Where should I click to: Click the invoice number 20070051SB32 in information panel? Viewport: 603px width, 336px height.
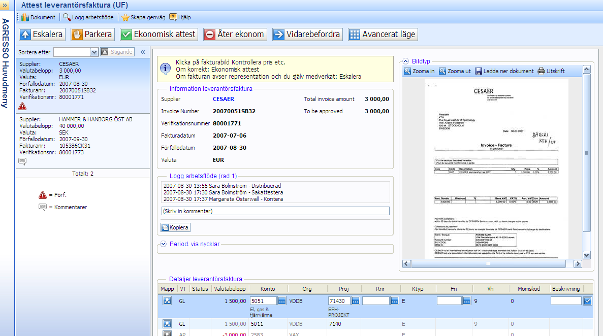coord(234,112)
